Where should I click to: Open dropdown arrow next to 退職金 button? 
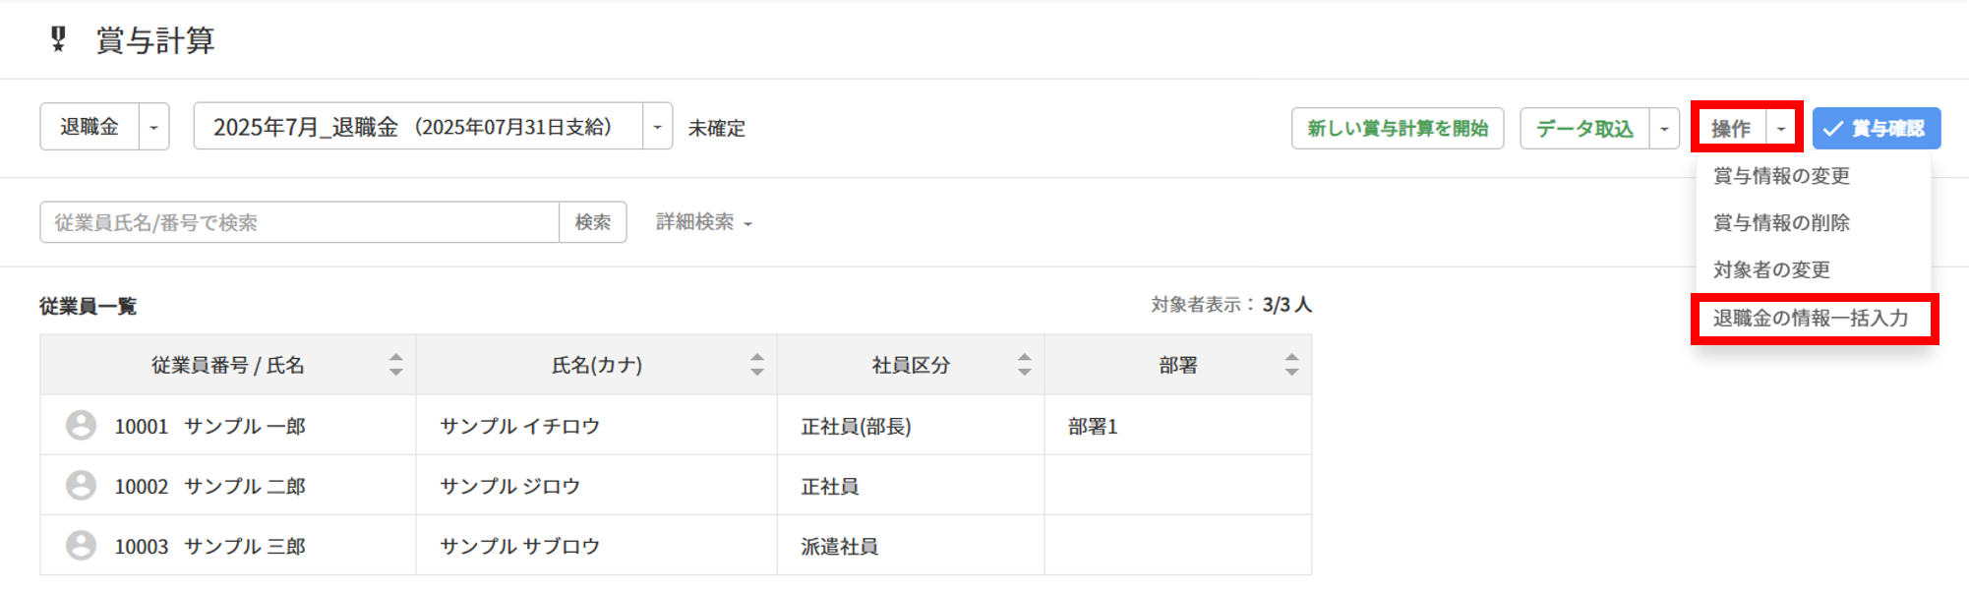(153, 127)
